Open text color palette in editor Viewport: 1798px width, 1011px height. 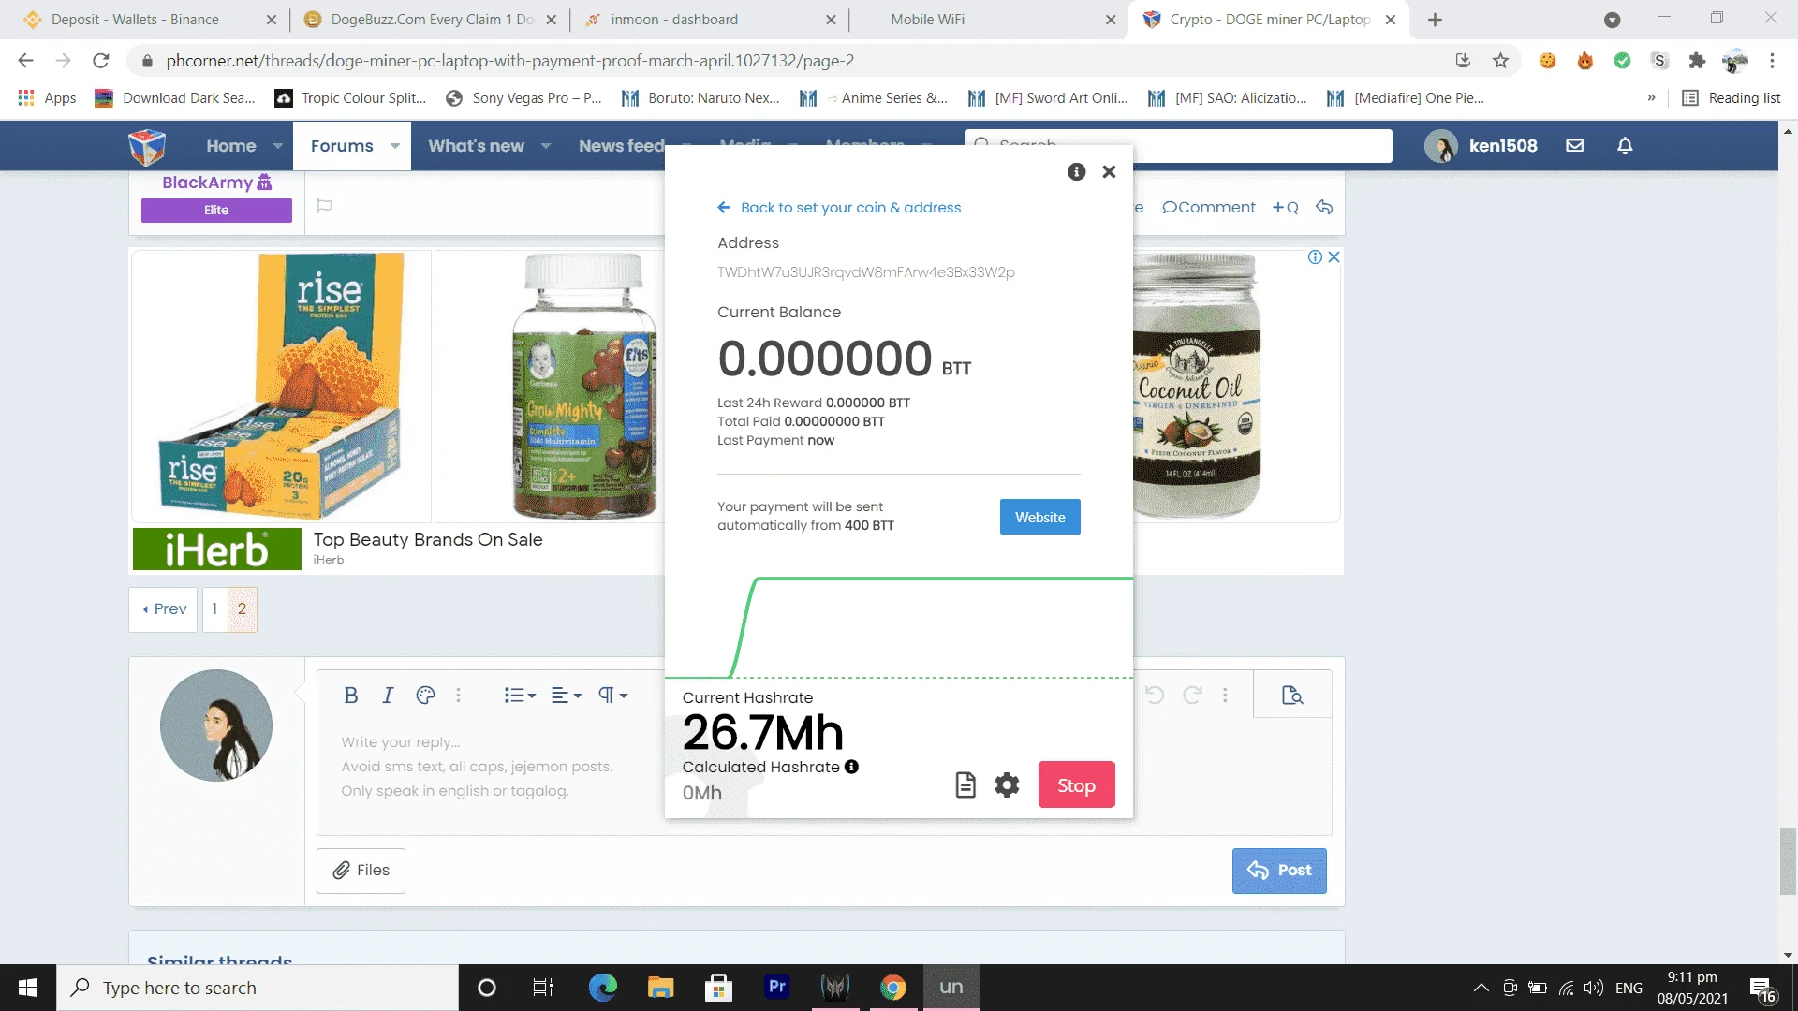coord(425,696)
